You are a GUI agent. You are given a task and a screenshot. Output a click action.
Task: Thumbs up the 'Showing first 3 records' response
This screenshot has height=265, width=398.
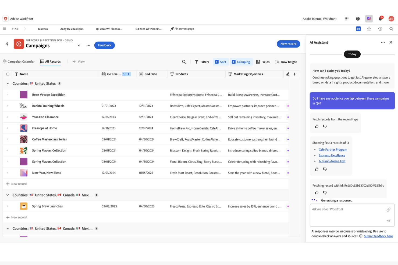[317, 169]
